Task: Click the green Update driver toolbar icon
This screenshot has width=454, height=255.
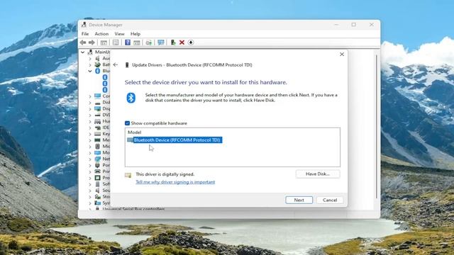Action: 173,42
